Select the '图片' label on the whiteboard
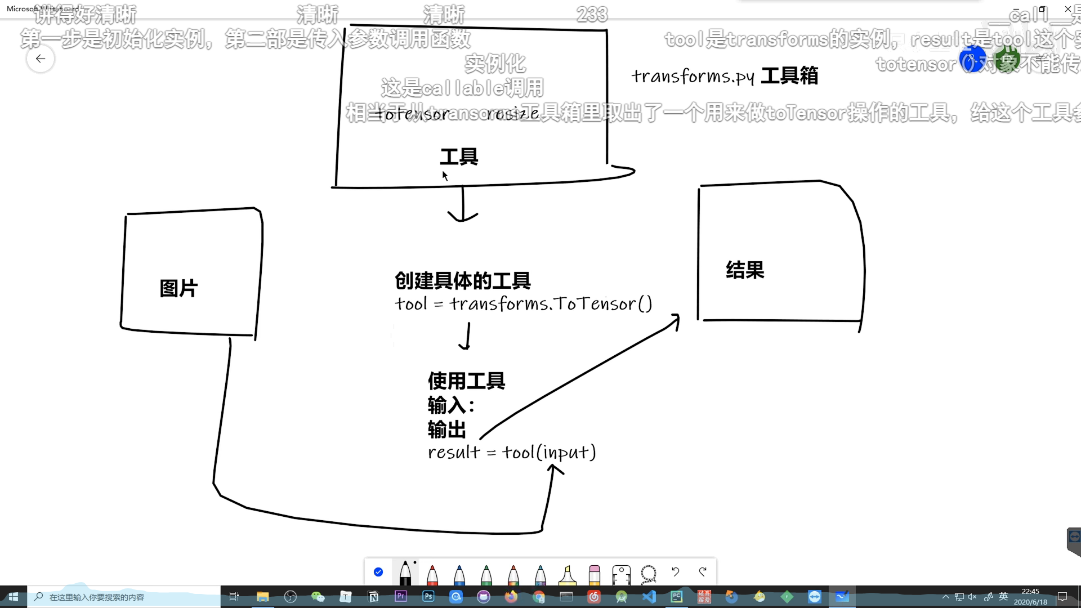Screen dimensions: 1081x608 coord(178,288)
